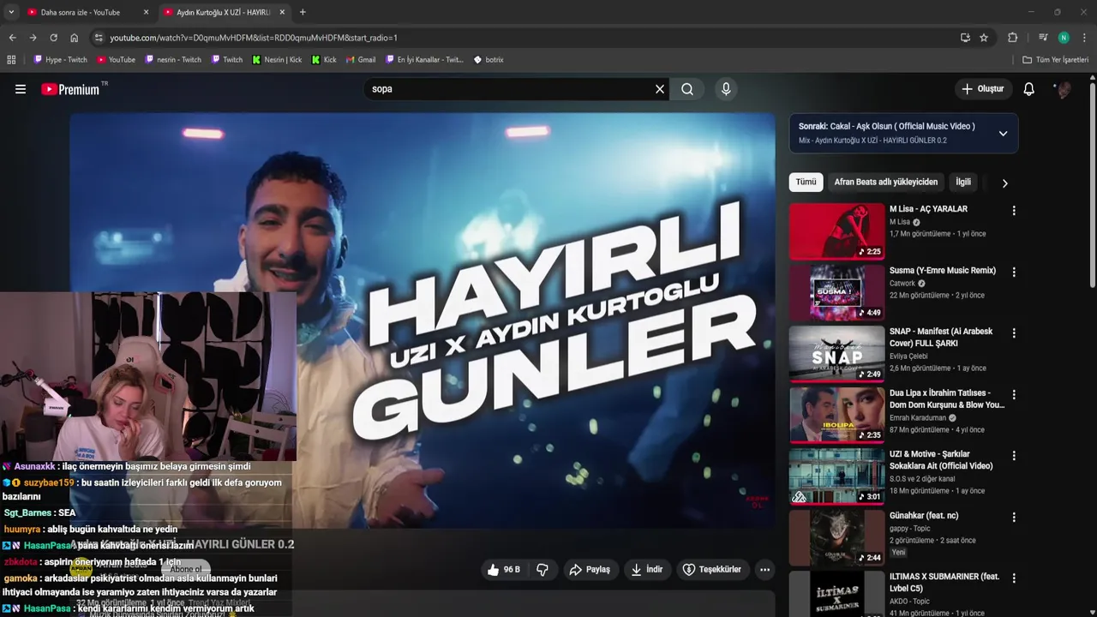
Task: Open Dua Lipa x İbrahim Tatlıses video title
Action: pos(947,399)
